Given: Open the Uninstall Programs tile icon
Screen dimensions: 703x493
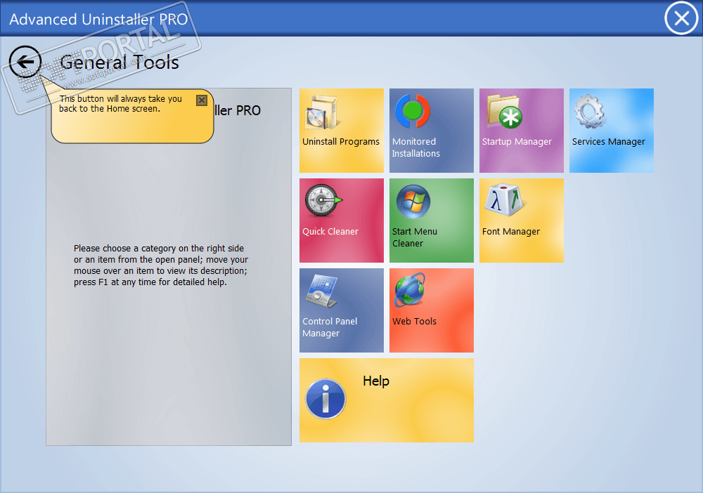Looking at the screenshot, I should coord(321,112).
